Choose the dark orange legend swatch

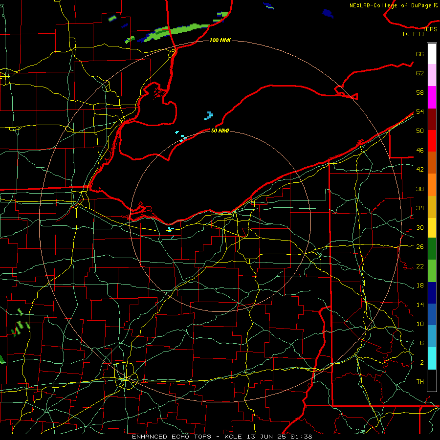(x=432, y=162)
